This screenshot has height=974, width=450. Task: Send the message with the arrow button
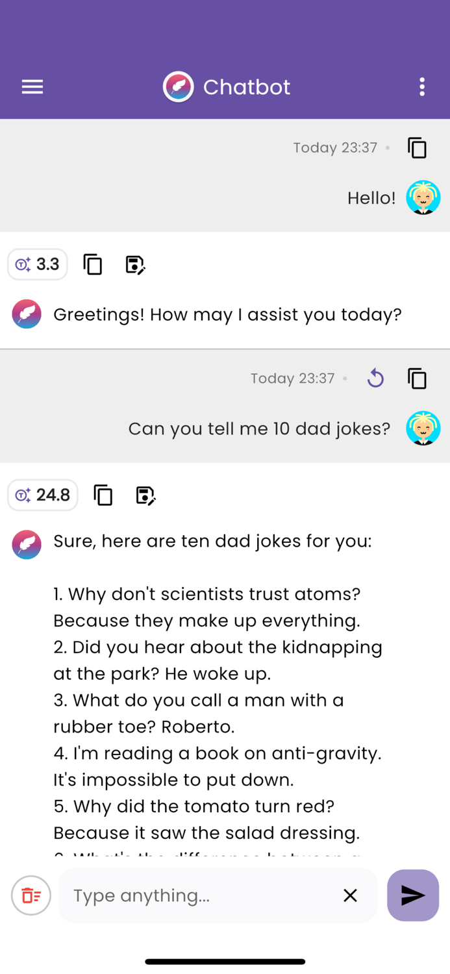click(412, 895)
